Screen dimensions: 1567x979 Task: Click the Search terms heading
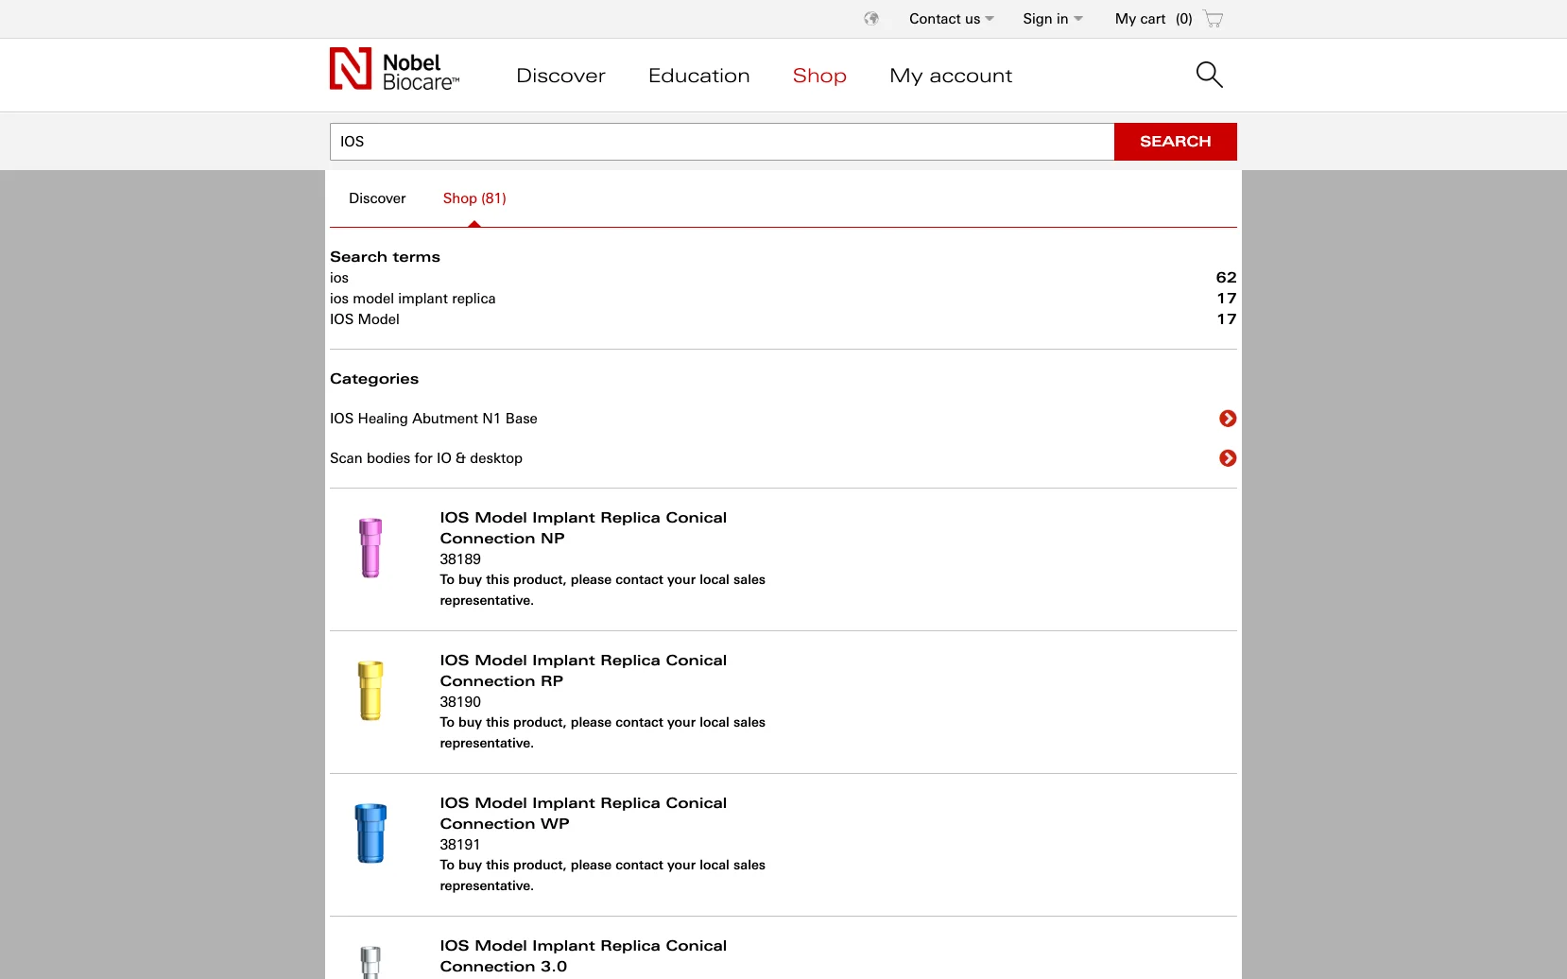(385, 257)
